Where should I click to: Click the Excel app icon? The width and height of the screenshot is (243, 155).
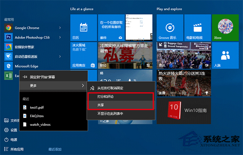tap(9, 76)
